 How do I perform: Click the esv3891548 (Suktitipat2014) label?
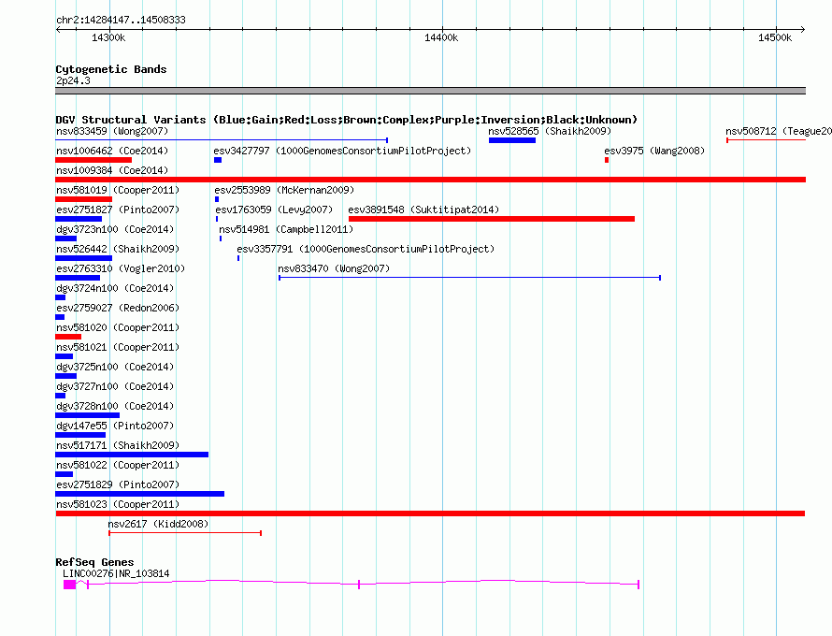pos(423,210)
